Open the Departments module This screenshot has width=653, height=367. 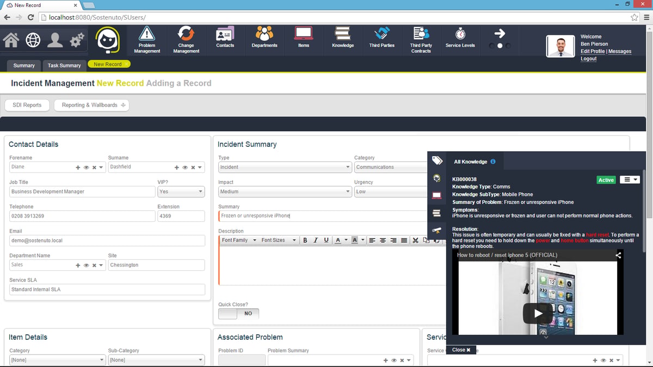click(x=264, y=38)
